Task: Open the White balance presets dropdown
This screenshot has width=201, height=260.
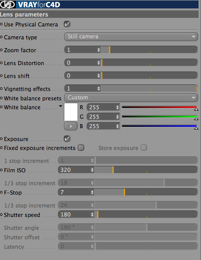Action: (131, 98)
